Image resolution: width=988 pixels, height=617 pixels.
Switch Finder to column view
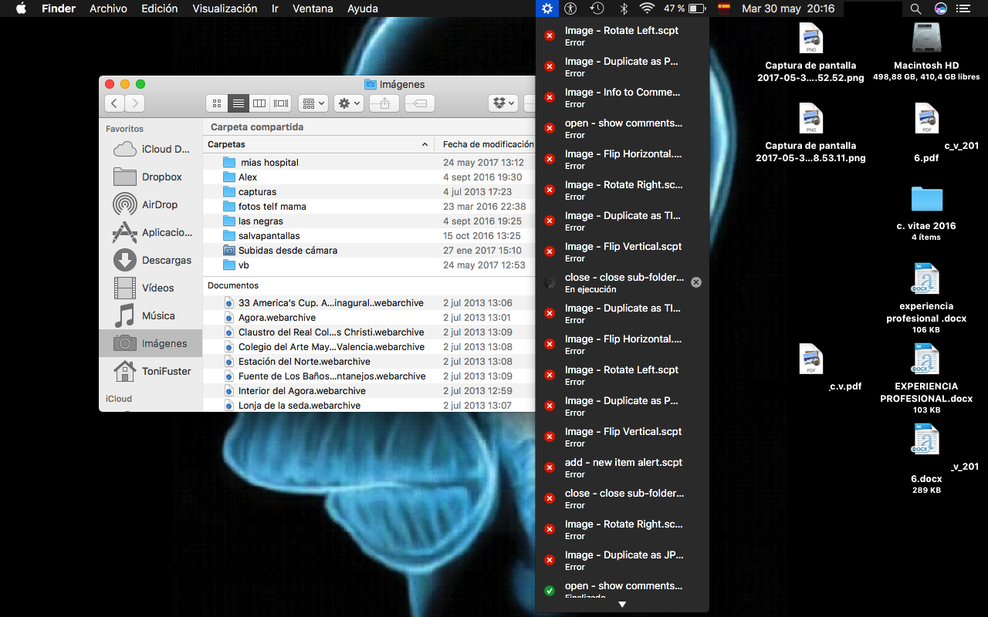click(x=259, y=103)
